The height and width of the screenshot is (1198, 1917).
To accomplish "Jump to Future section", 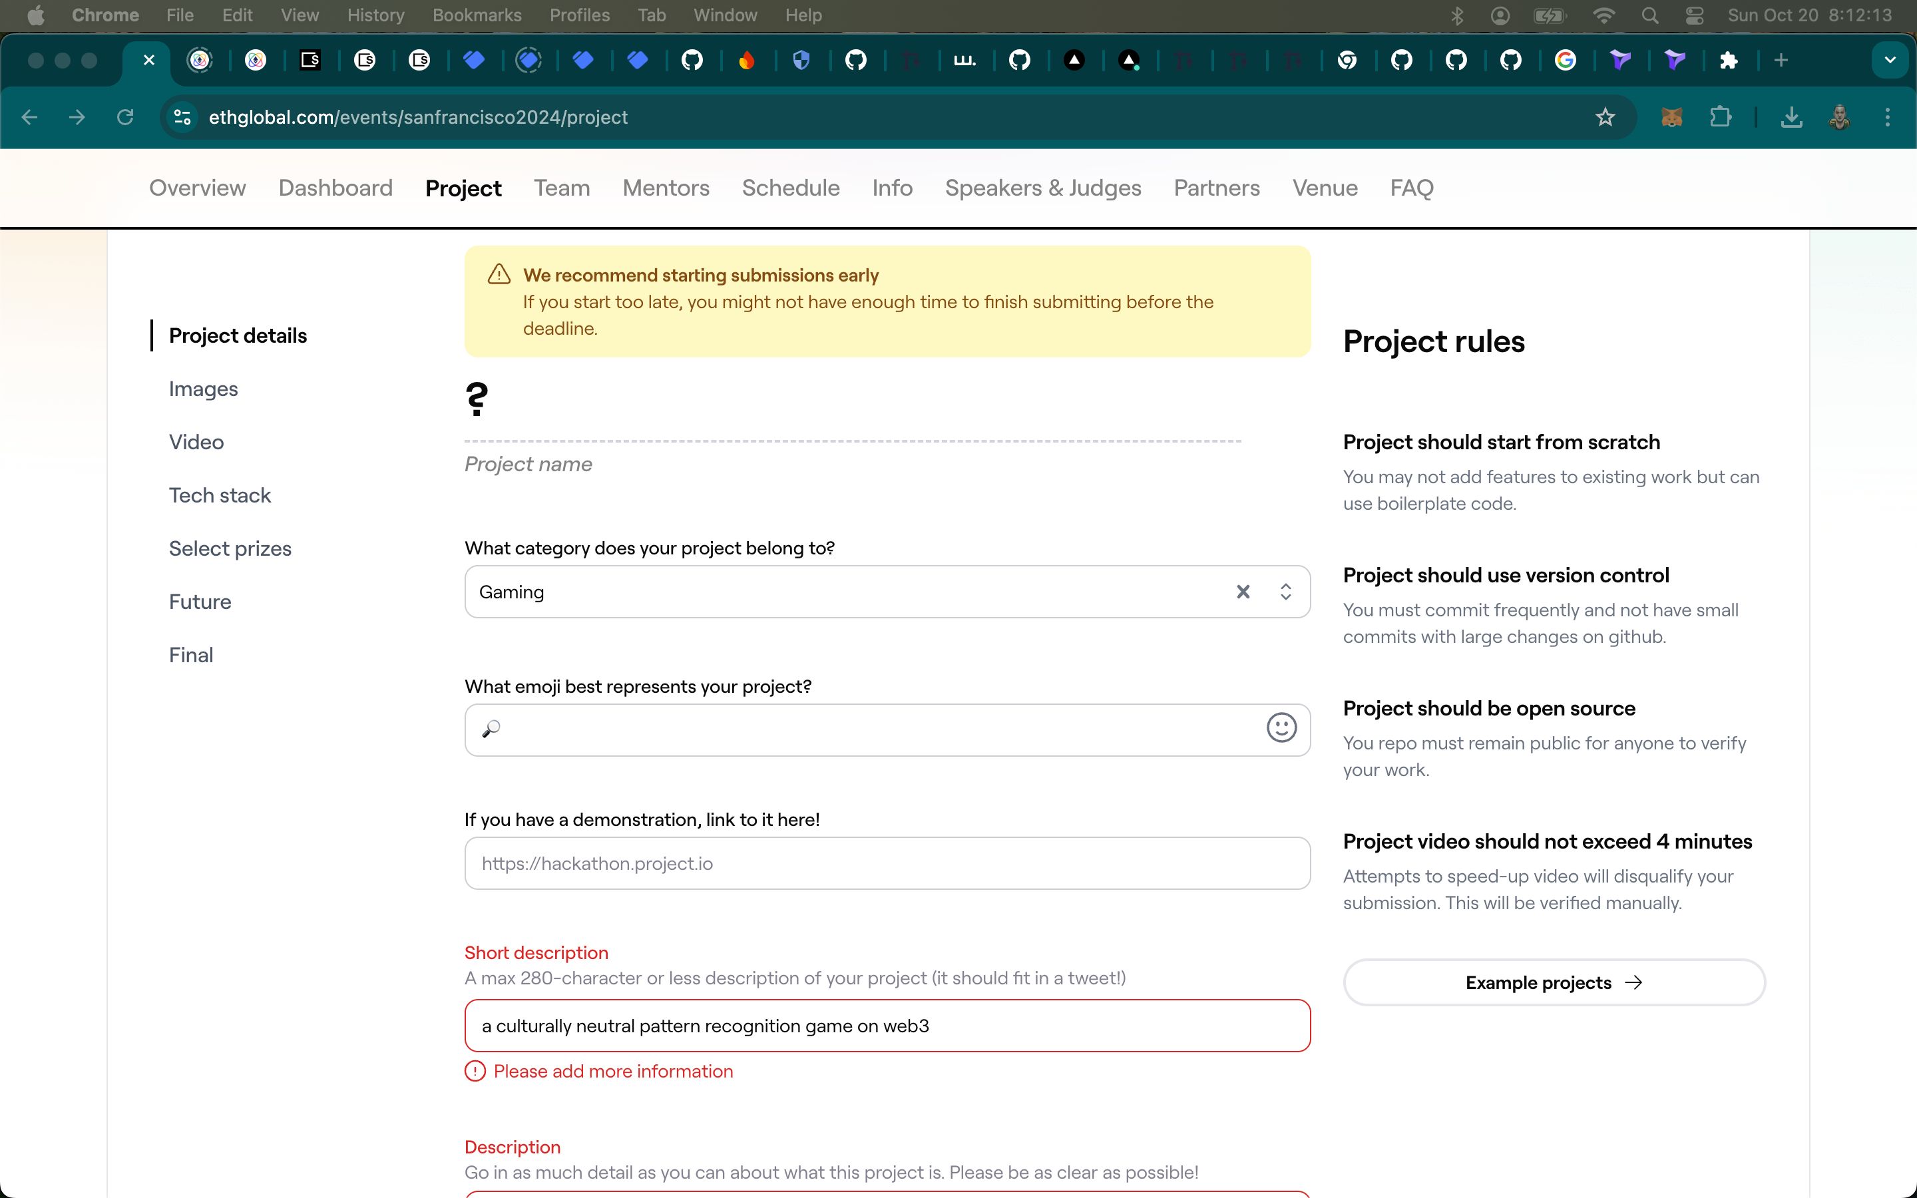I will [x=200, y=602].
